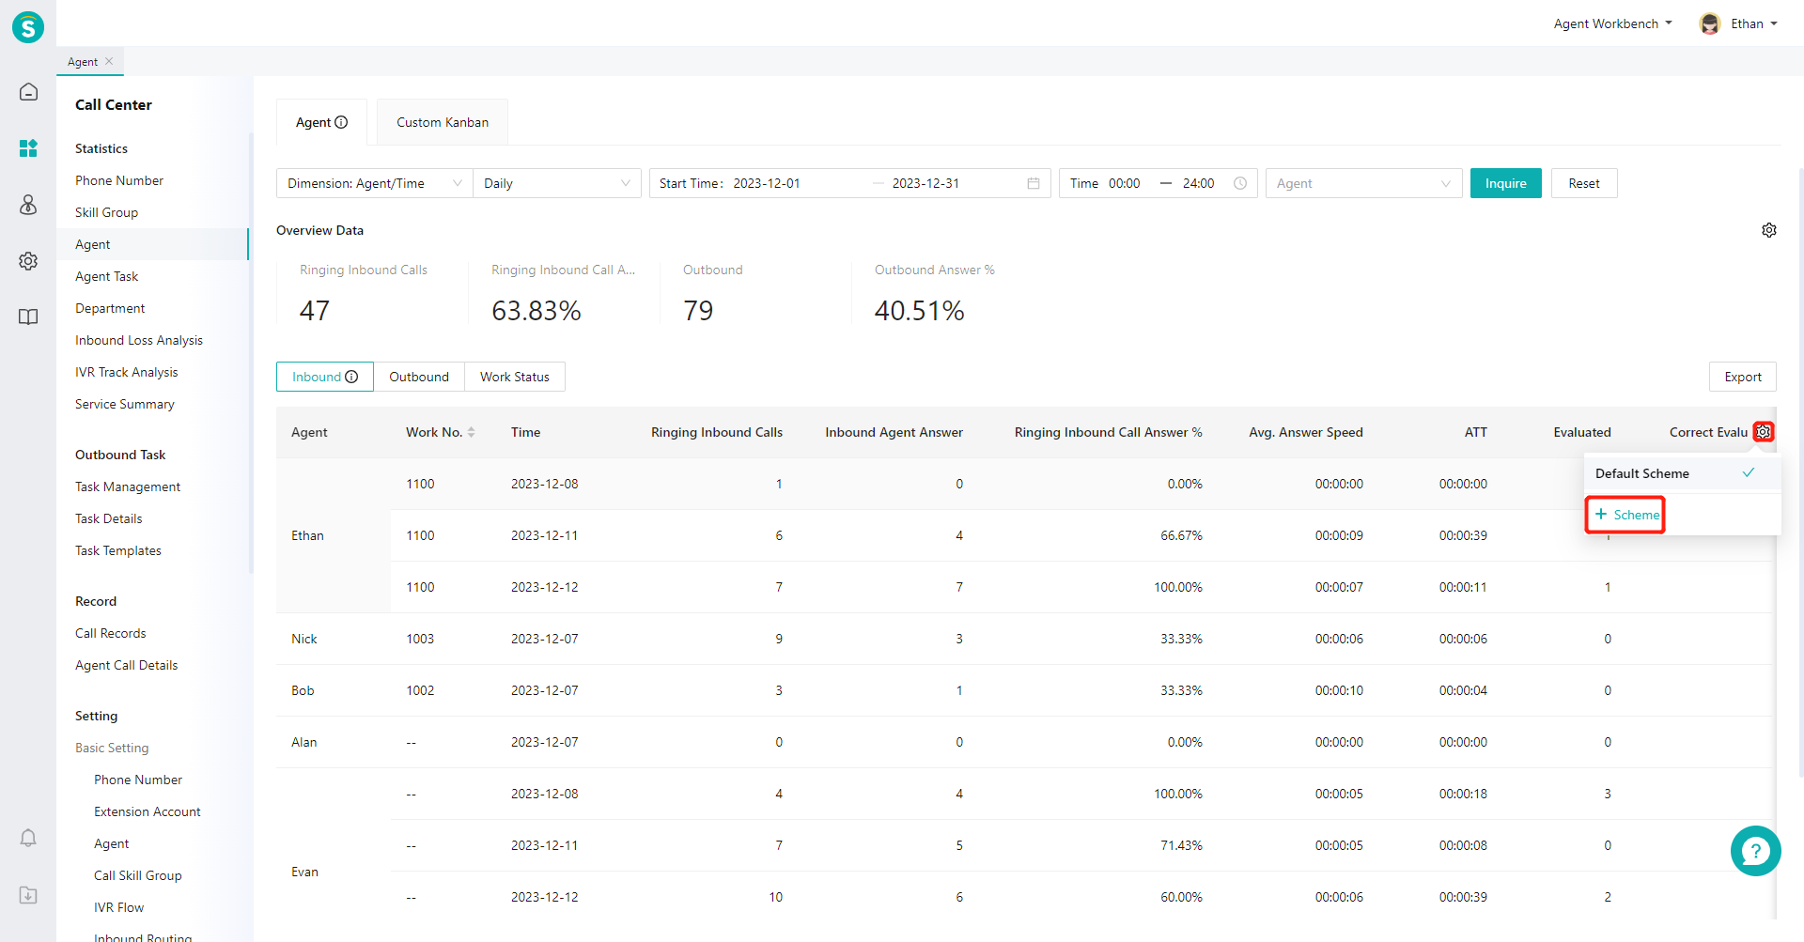1804x942 pixels.
Task: Open IVR Track Analysis
Action: tap(127, 372)
